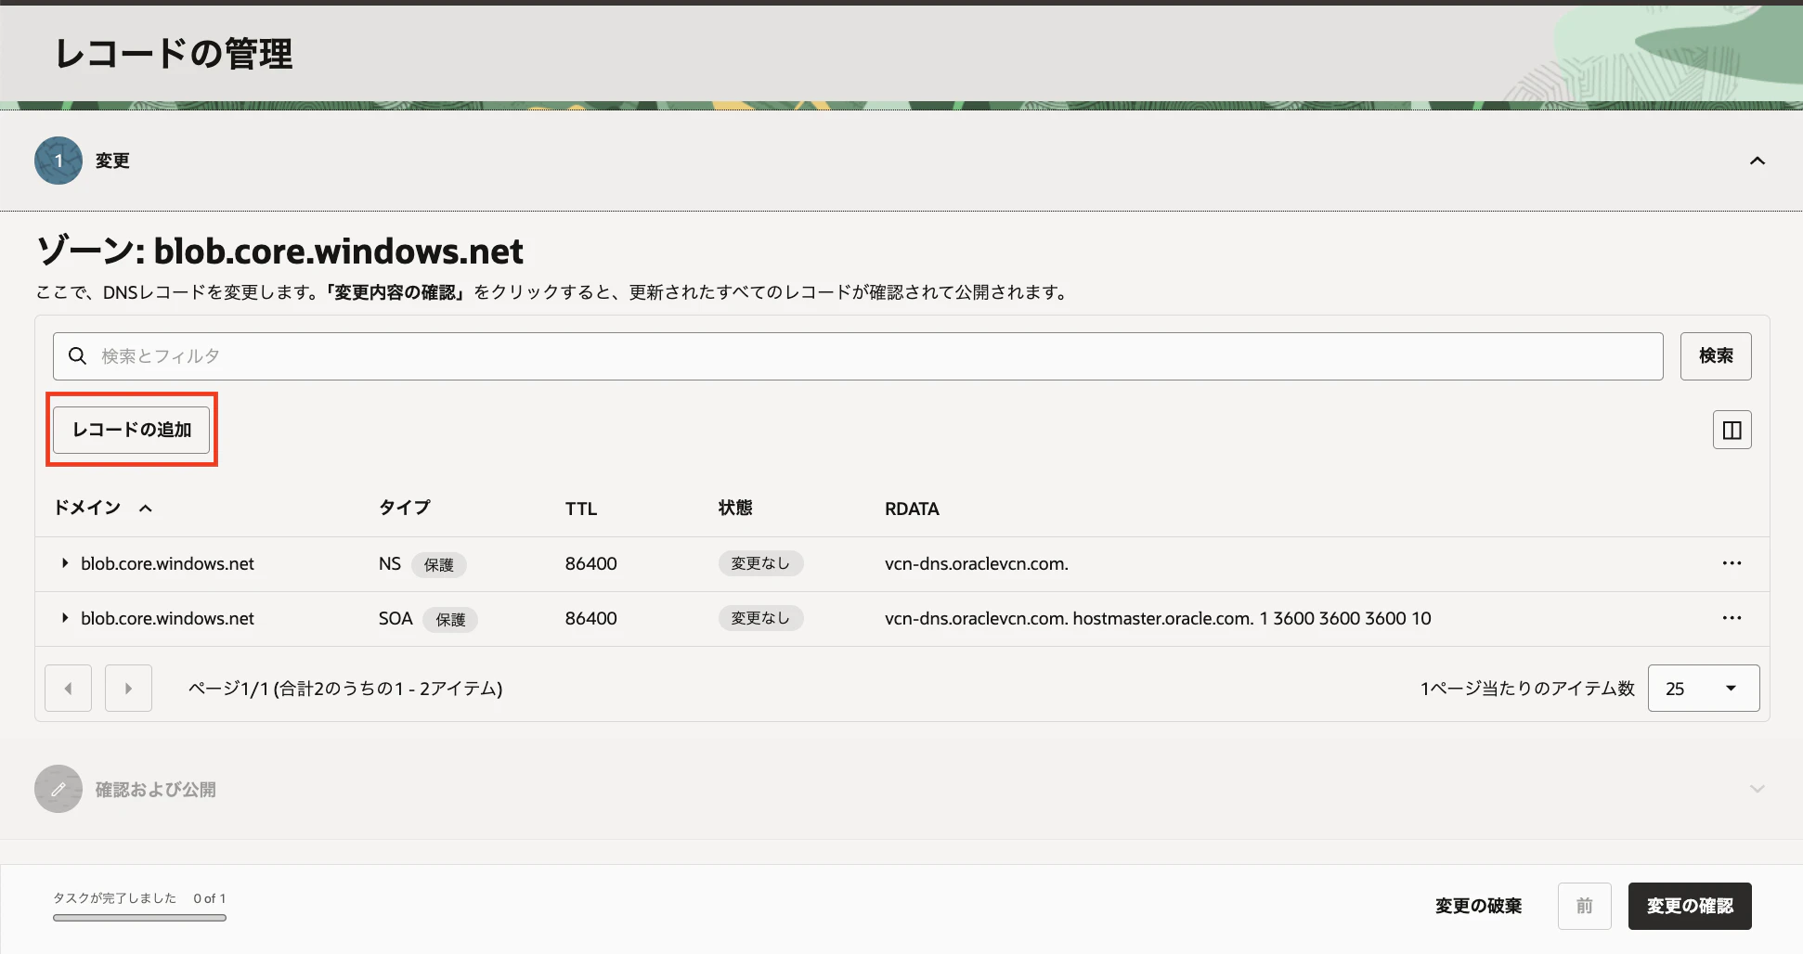The width and height of the screenshot is (1803, 954).
Task: Open actions menu for the NS record
Action: pos(1732,563)
